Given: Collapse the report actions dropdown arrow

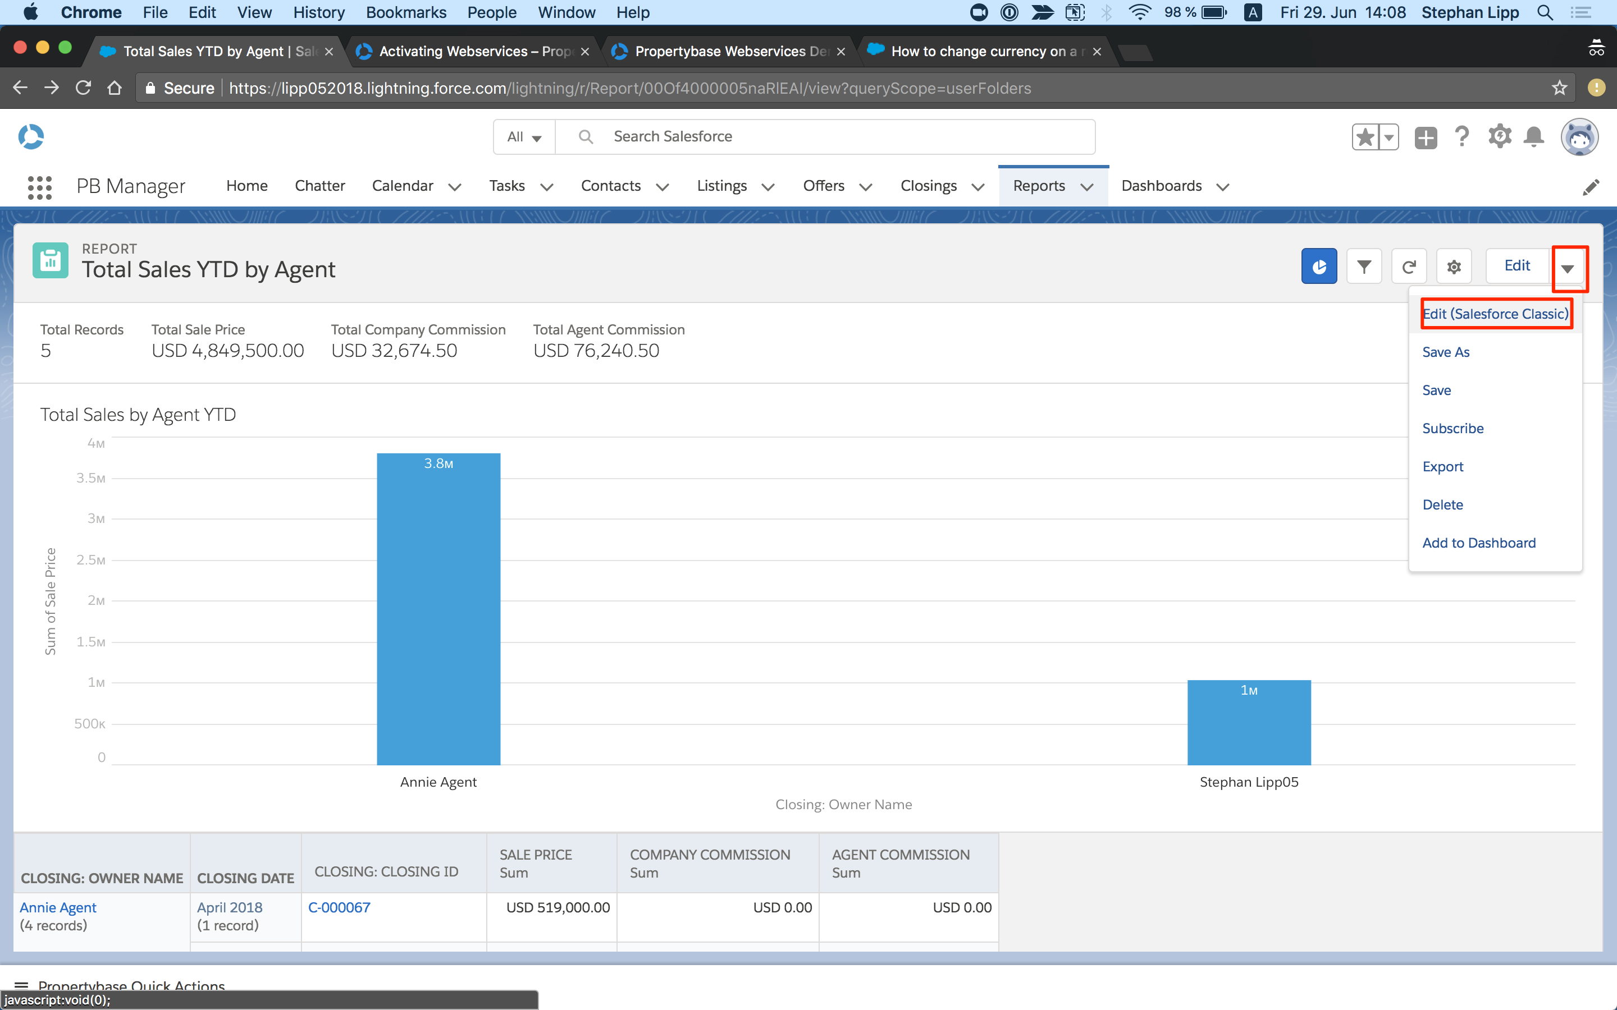Looking at the screenshot, I should pos(1568,268).
